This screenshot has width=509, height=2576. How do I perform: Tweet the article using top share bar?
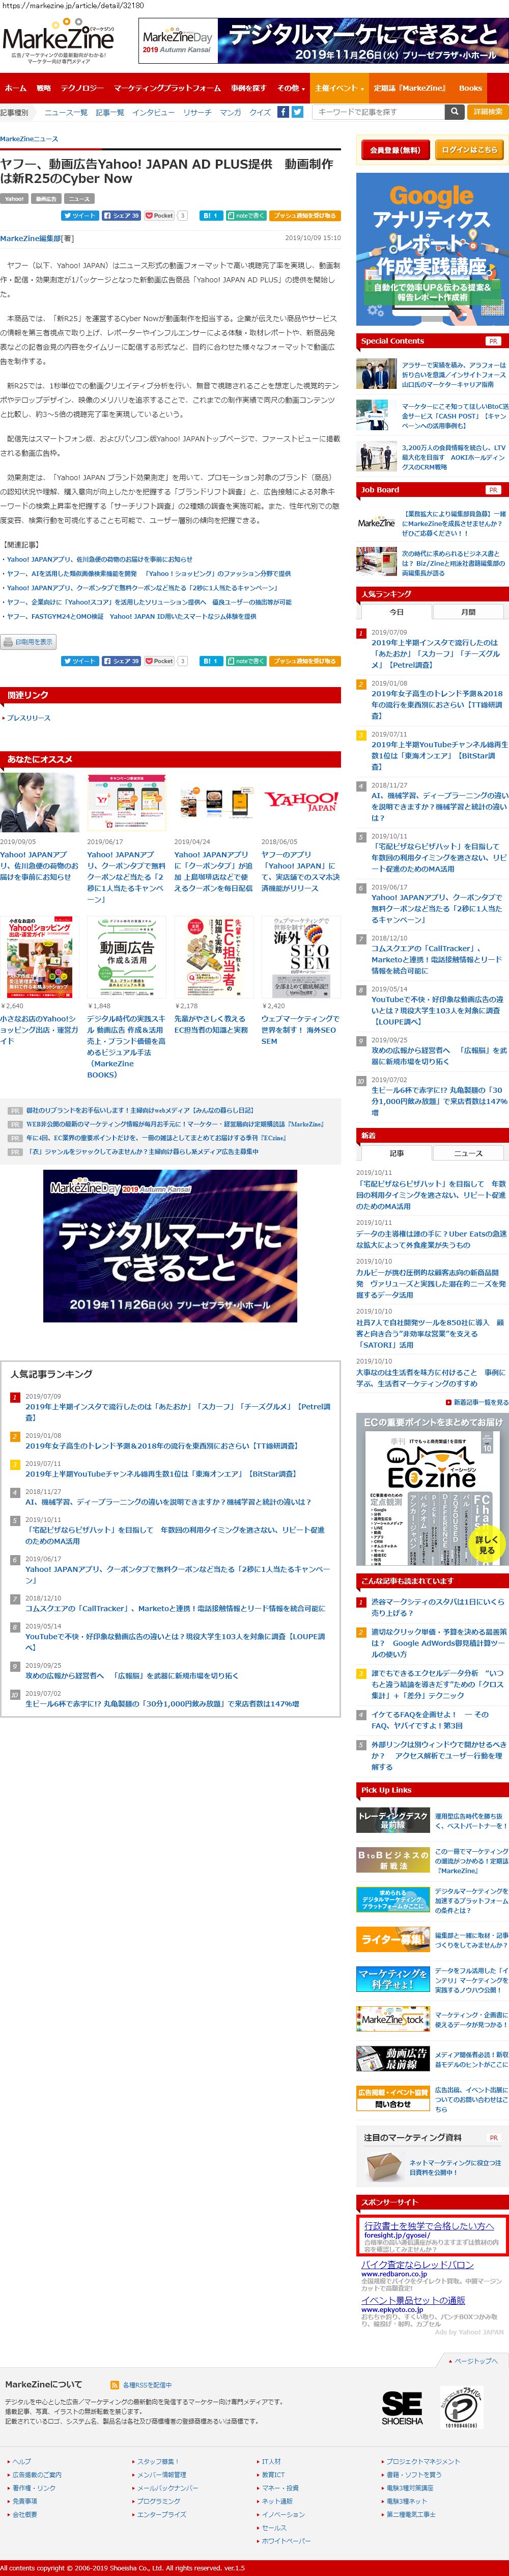[79, 215]
